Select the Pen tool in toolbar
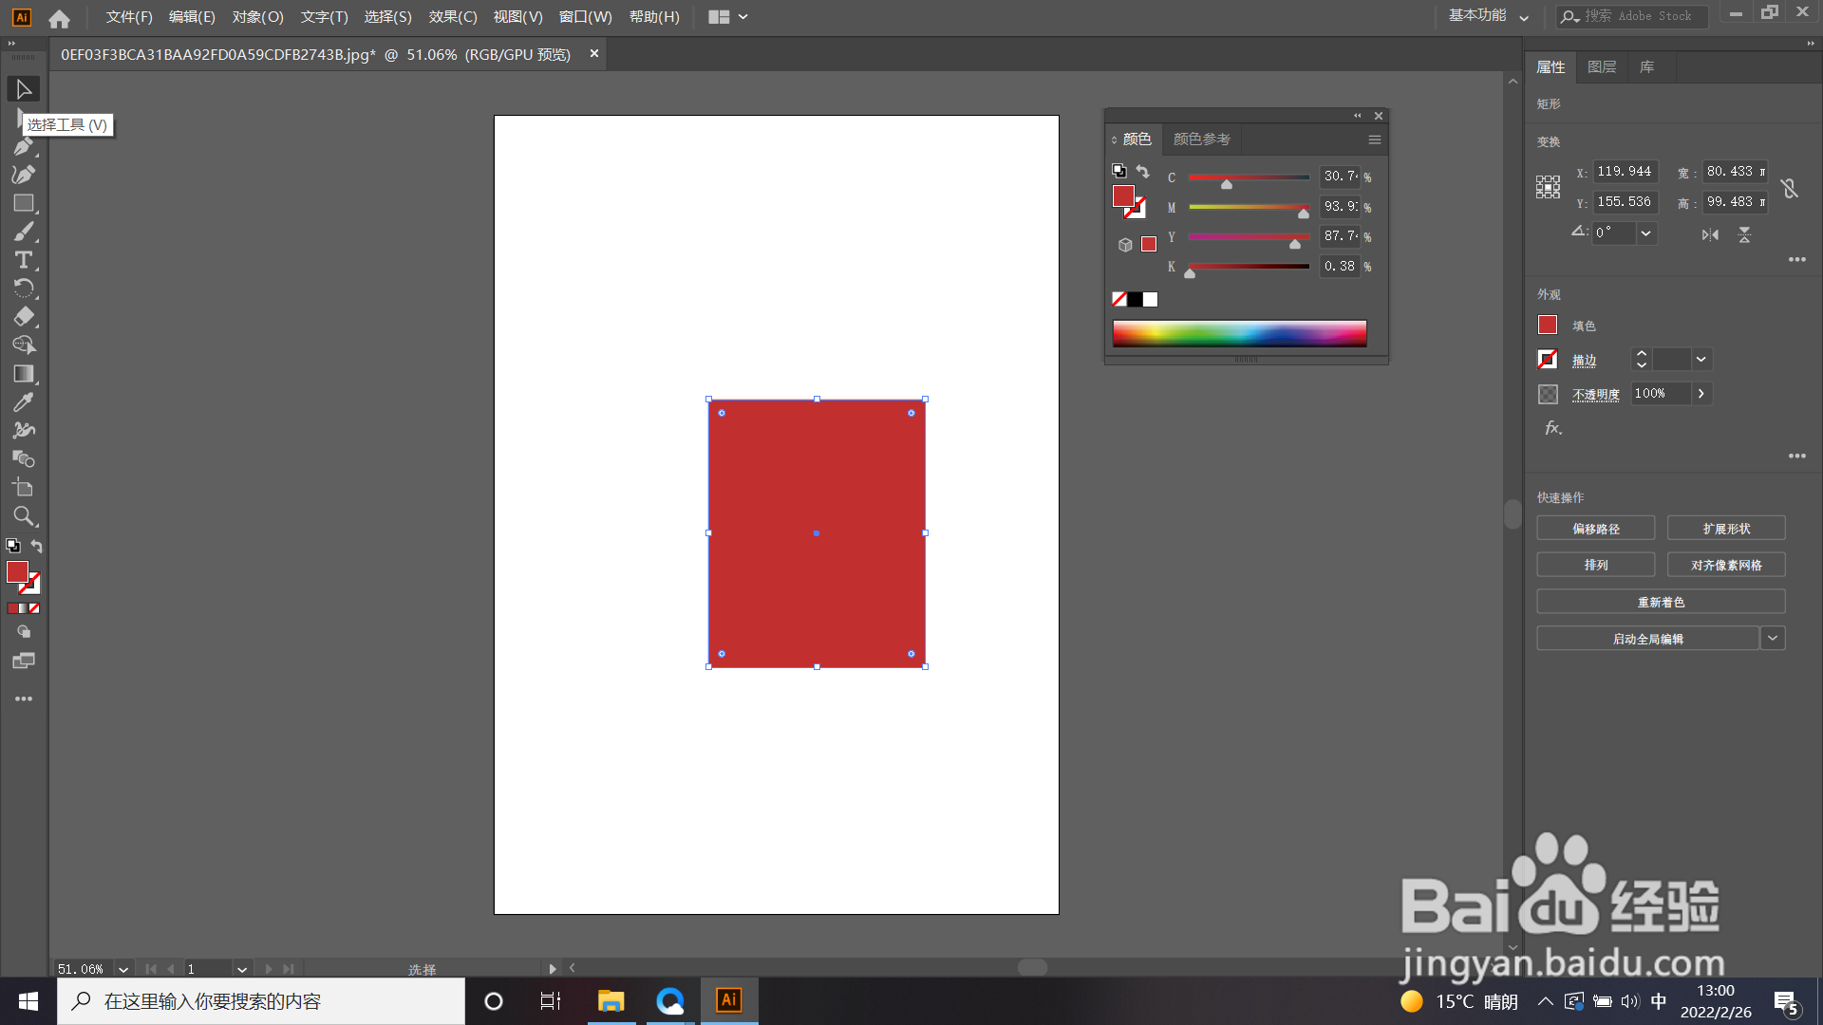Viewport: 1823px width, 1025px height. 23,146
